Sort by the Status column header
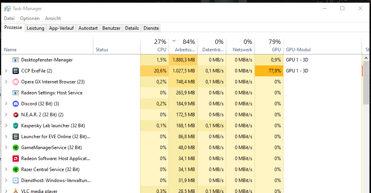 116,46
